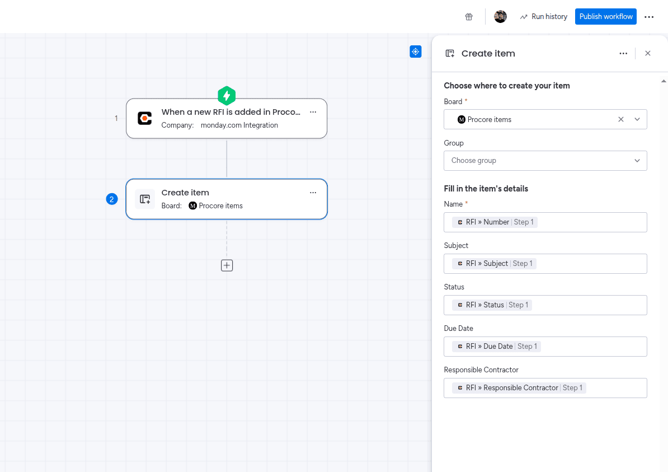The height and width of the screenshot is (472, 668).
Task: Click the Responsible Contractor input field
Action: [545, 387]
